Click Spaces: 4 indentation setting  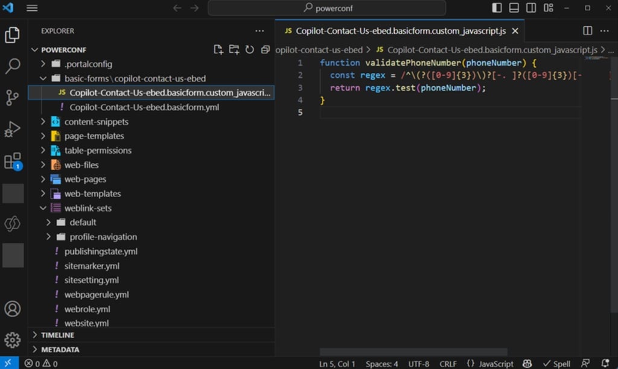point(381,364)
